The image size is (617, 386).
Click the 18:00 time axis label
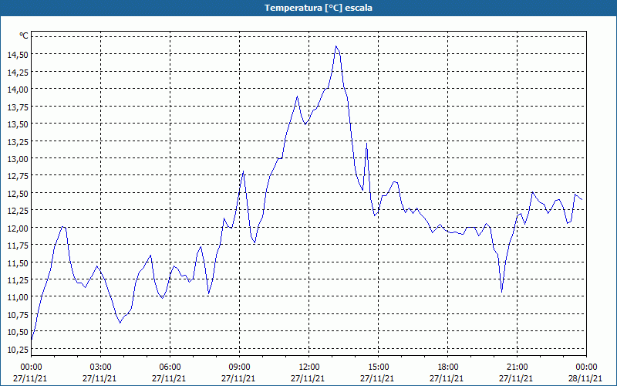448,367
